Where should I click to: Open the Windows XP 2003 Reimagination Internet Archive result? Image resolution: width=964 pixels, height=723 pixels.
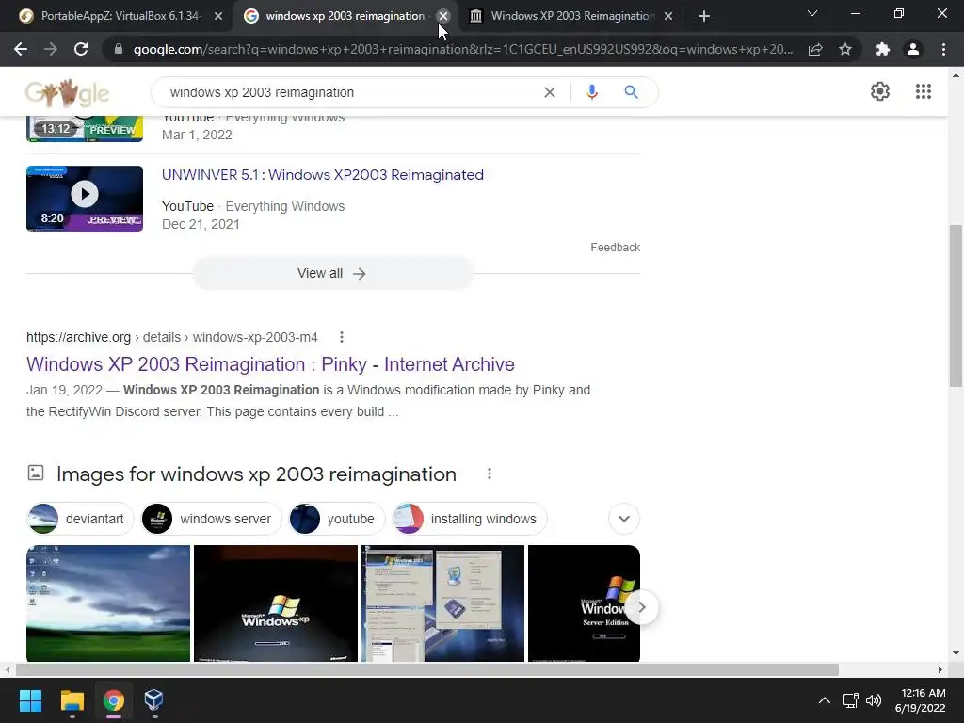pyautogui.click(x=270, y=364)
